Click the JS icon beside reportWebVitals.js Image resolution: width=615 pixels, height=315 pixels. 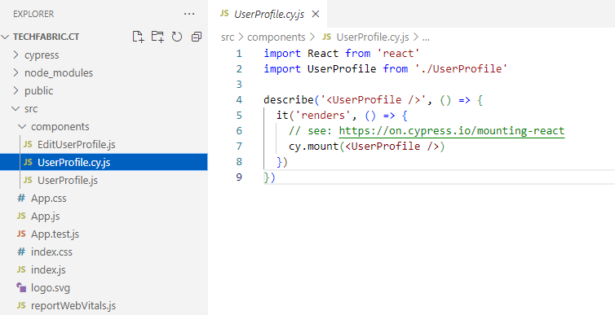coord(21,305)
